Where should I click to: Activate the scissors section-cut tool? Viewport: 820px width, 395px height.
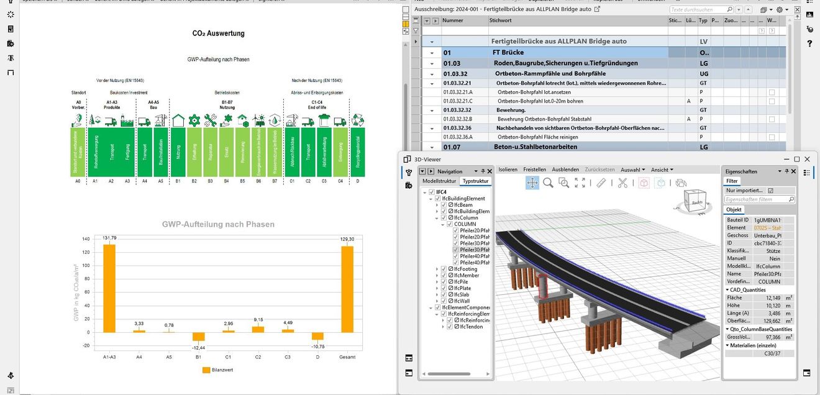click(622, 183)
